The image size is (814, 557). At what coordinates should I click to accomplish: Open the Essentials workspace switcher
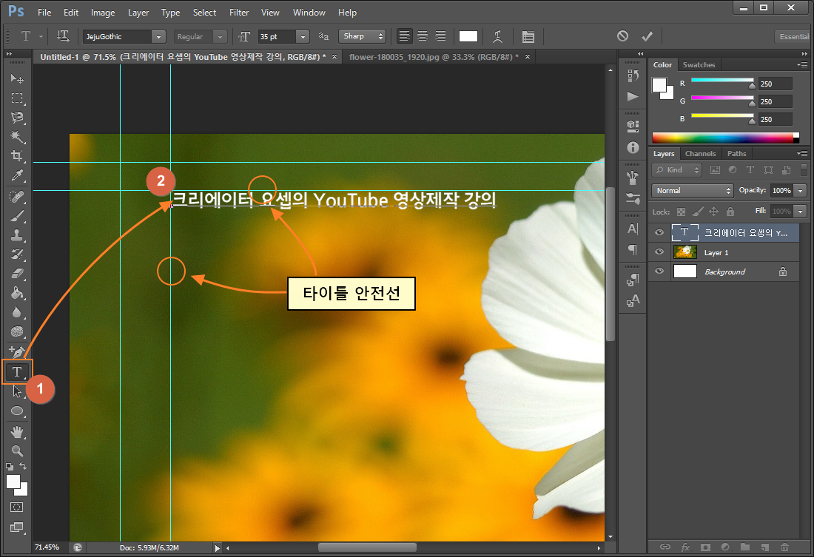[x=793, y=36]
